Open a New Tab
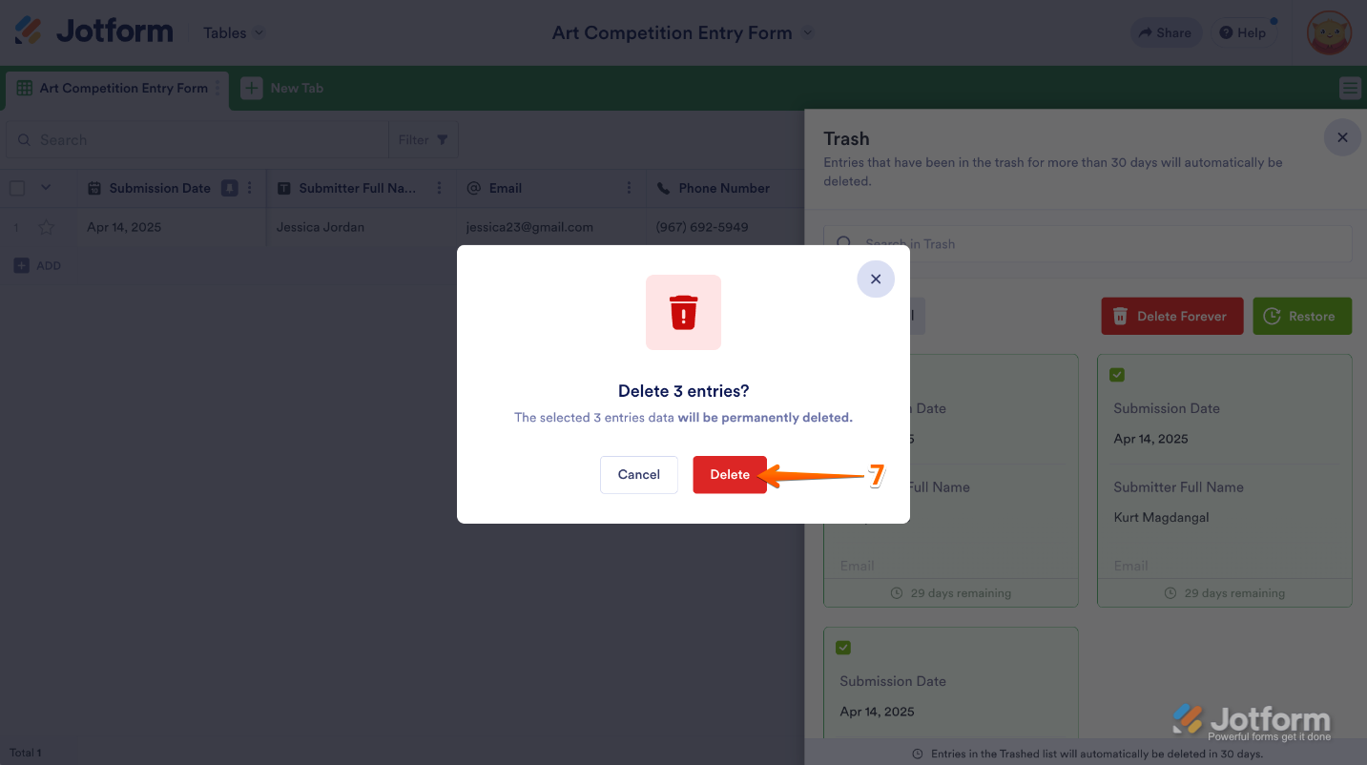 pos(297,88)
